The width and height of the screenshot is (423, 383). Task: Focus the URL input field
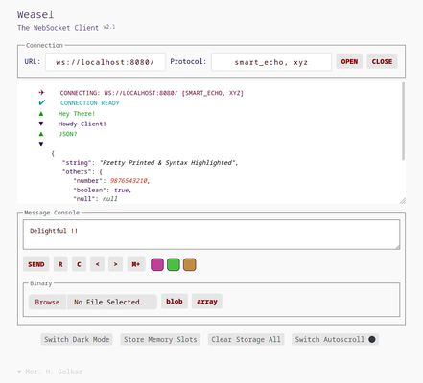[106, 62]
